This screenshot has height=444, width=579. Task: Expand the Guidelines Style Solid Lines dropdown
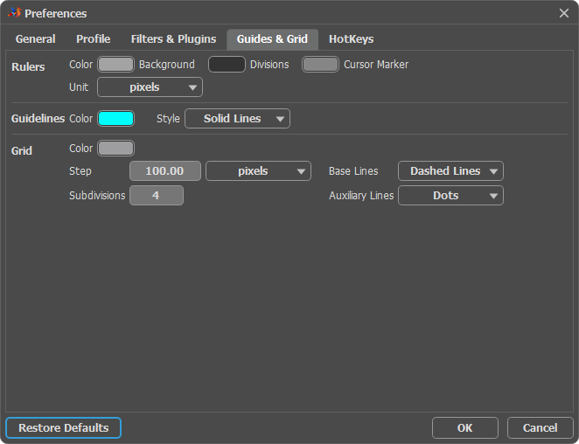tap(237, 119)
